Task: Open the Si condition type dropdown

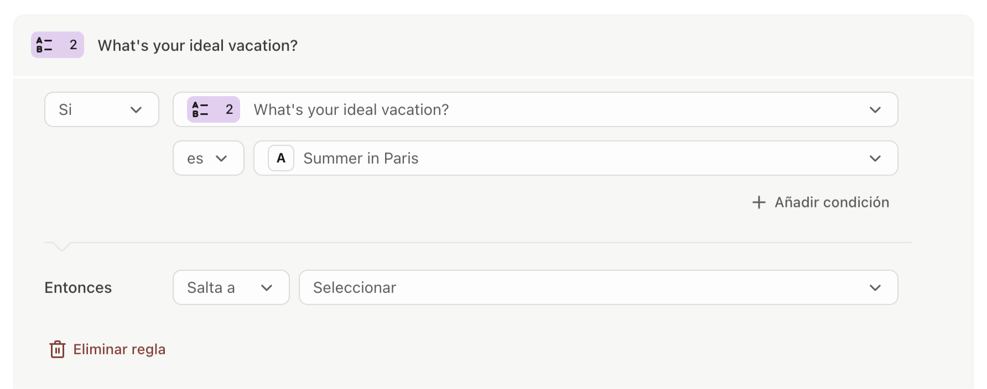Action: pyautogui.click(x=102, y=109)
